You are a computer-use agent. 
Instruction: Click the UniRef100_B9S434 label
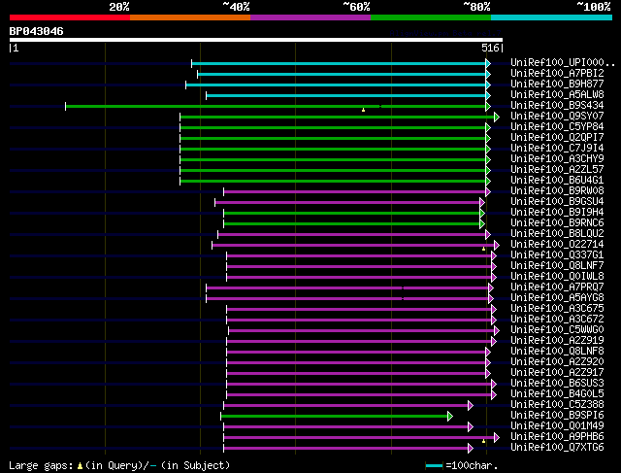[x=557, y=106]
